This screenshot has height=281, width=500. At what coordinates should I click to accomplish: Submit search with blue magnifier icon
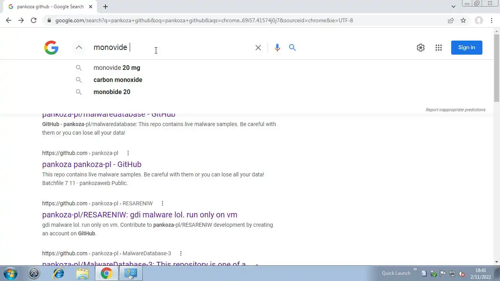click(x=292, y=48)
